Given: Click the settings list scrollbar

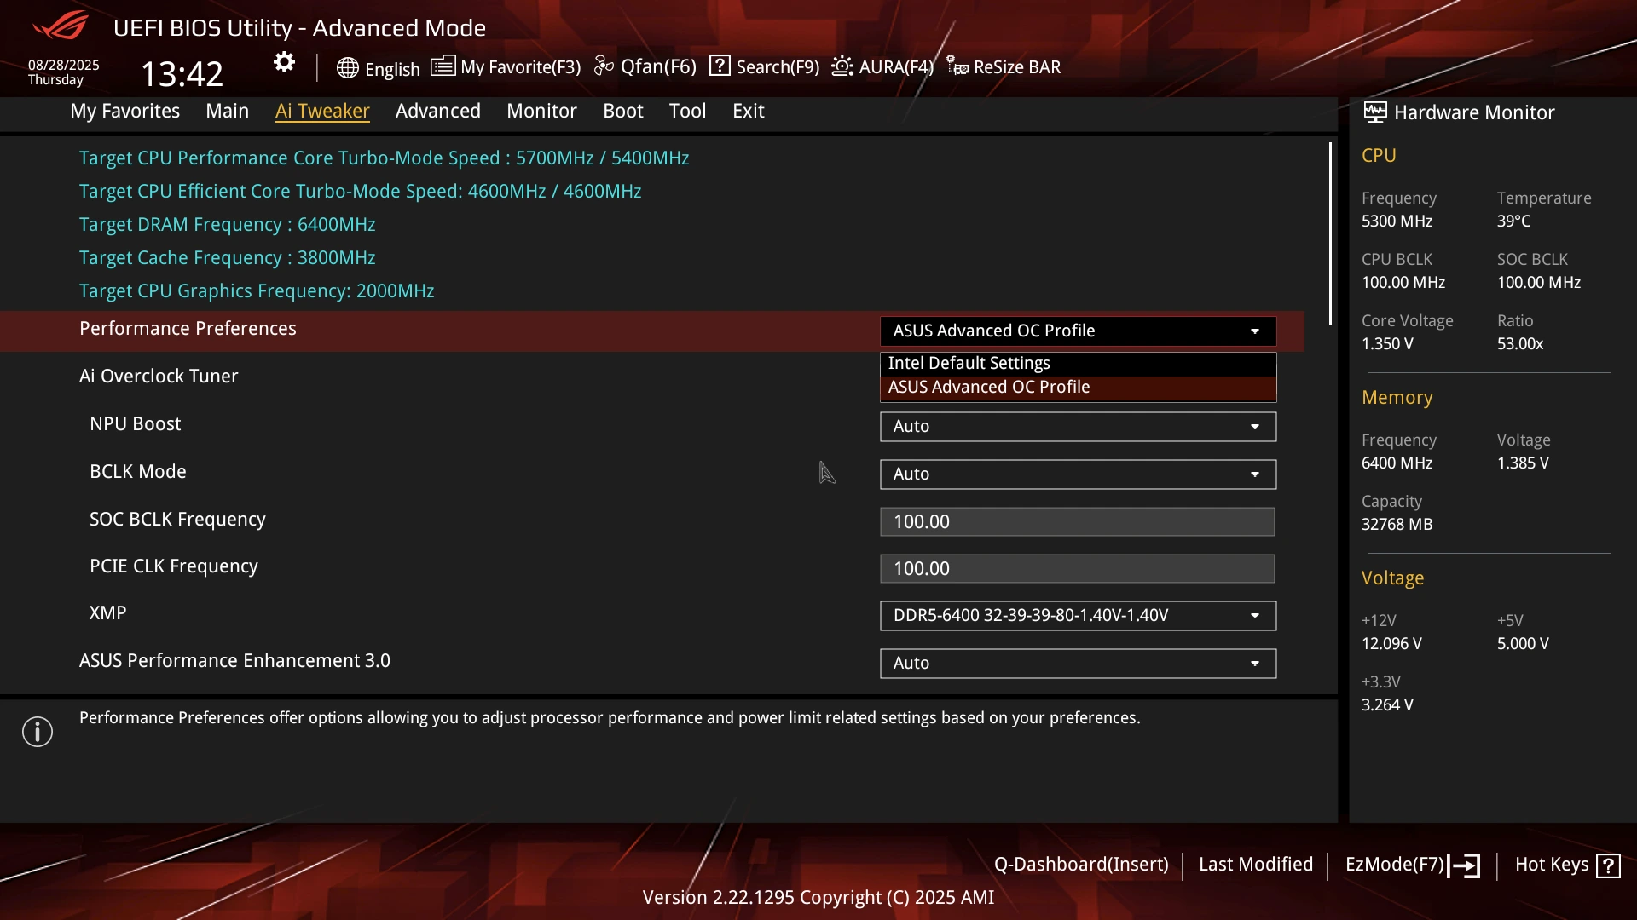Looking at the screenshot, I should coord(1329,234).
